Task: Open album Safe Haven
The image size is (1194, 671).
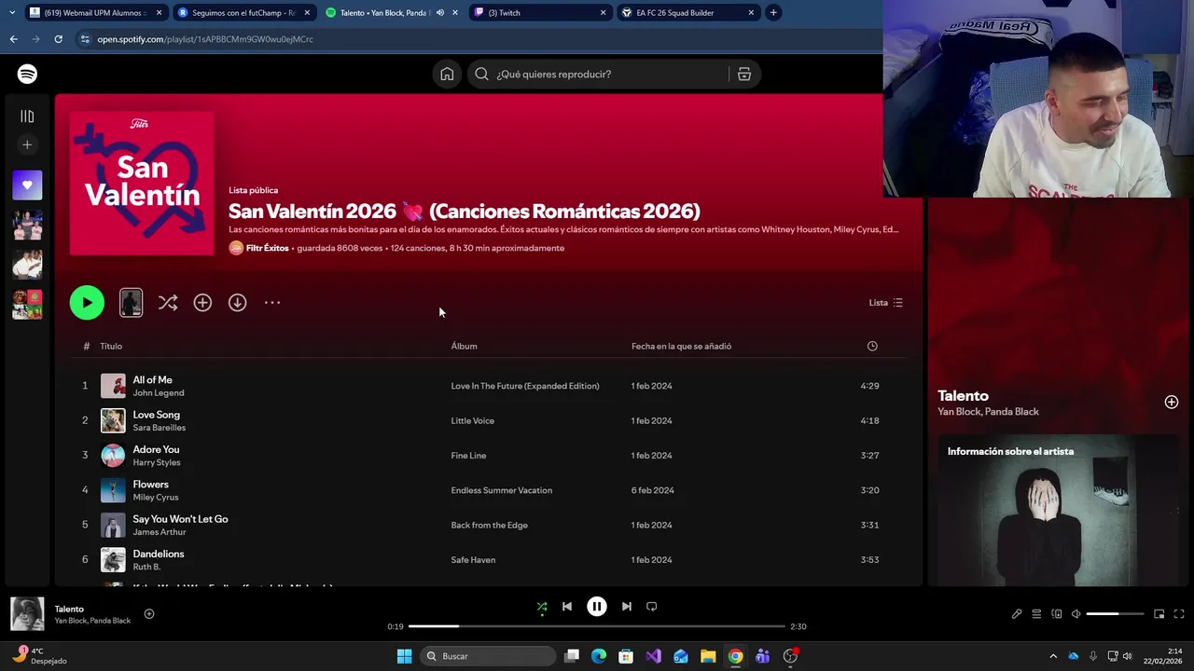Action: (x=473, y=559)
